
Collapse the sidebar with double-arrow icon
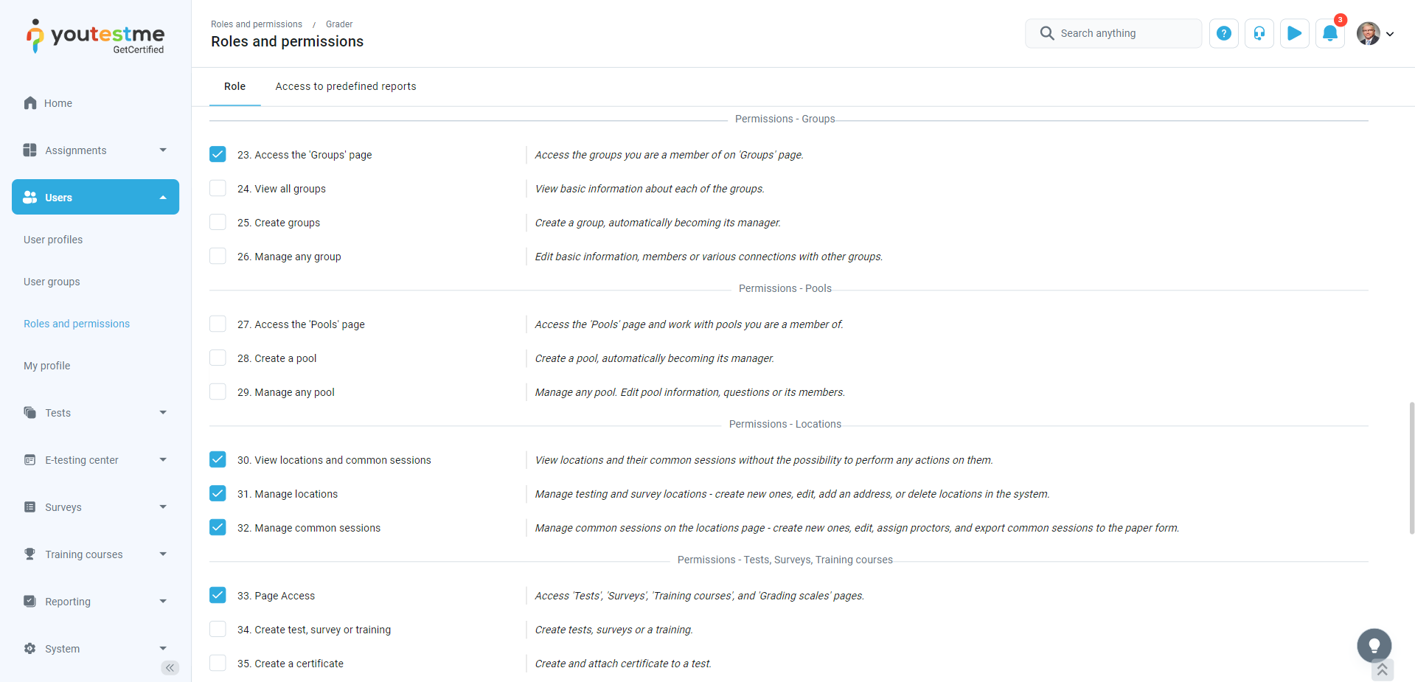tap(170, 668)
